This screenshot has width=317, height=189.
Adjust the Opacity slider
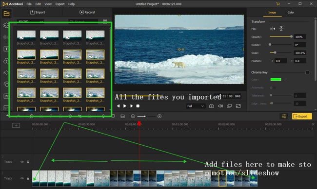[281, 36]
